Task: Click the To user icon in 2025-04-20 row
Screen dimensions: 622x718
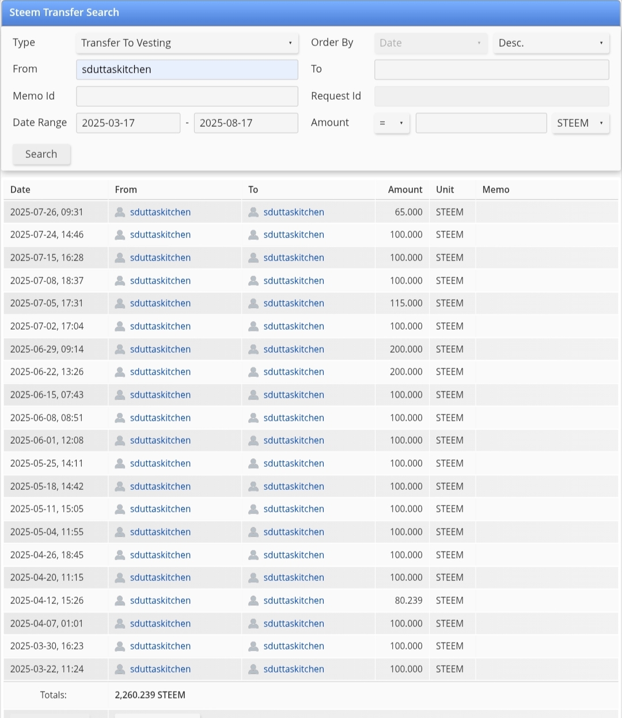Action: click(x=253, y=577)
